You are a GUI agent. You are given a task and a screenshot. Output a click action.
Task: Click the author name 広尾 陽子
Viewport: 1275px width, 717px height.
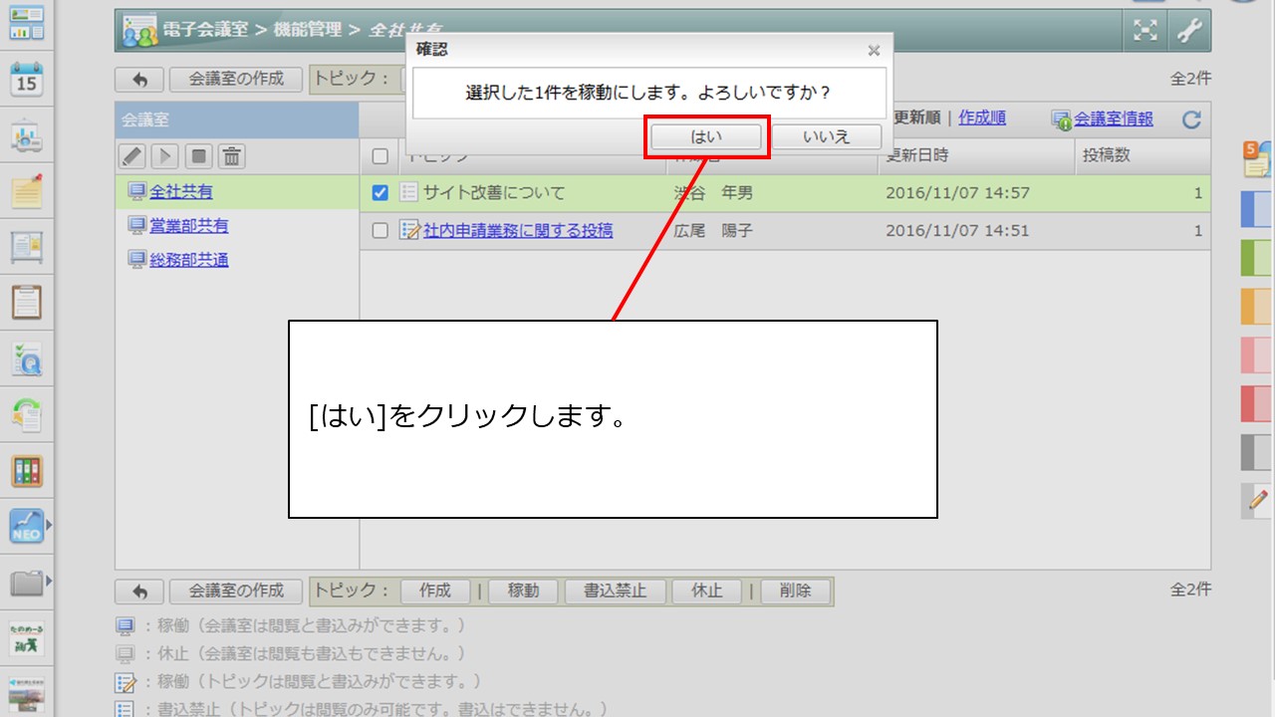pos(713,231)
